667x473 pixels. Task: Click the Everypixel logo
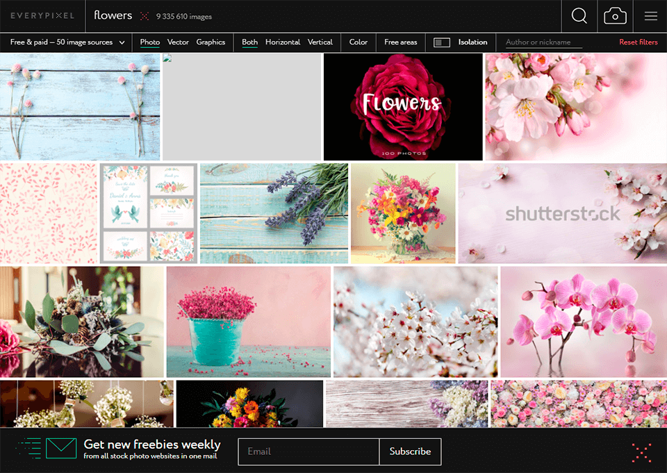42,16
